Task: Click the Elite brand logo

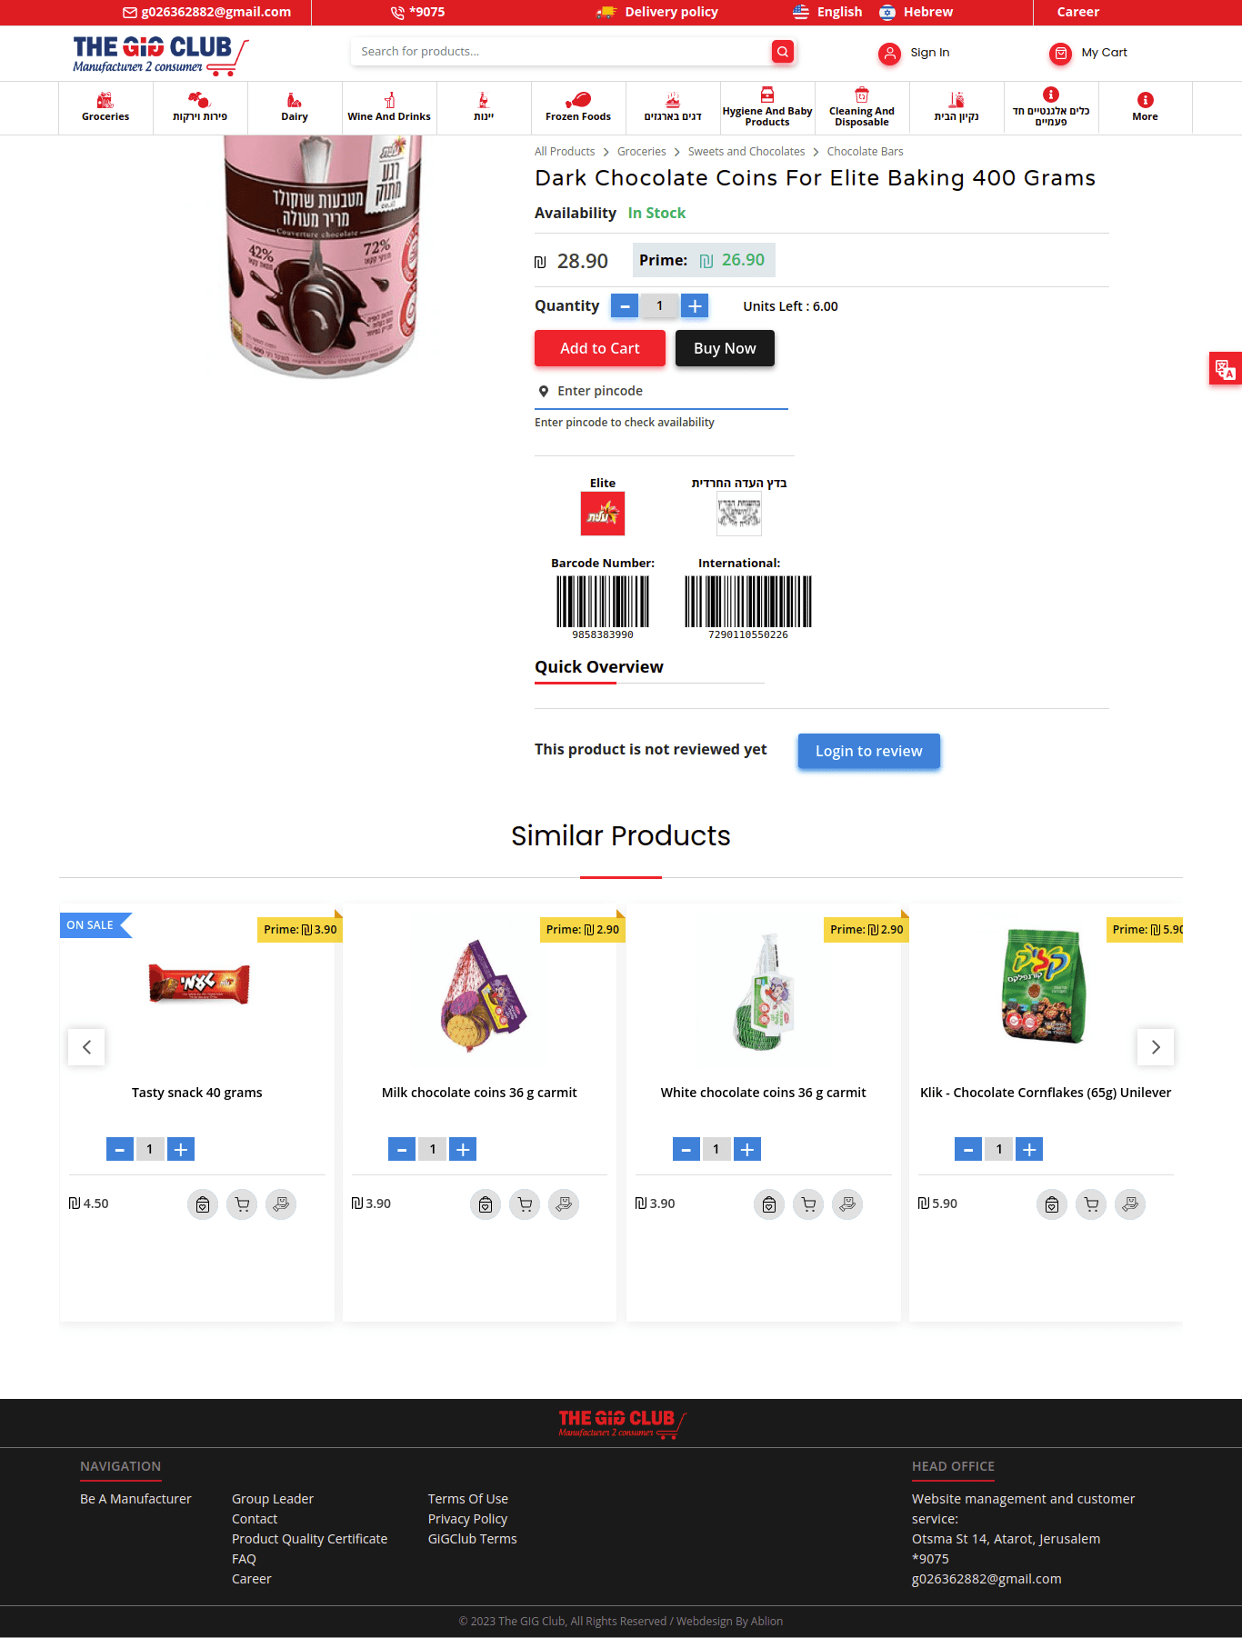Action: click(603, 514)
